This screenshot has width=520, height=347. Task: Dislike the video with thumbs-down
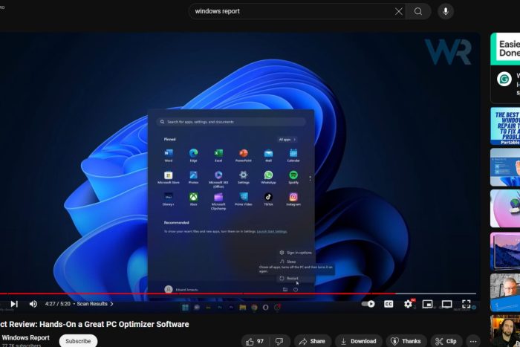click(279, 341)
